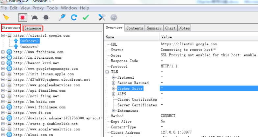
Task: Click the www.ftchinese.com globe icon
Action: pyautogui.click(x=9, y=52)
